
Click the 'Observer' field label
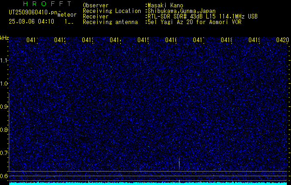pos(96,6)
